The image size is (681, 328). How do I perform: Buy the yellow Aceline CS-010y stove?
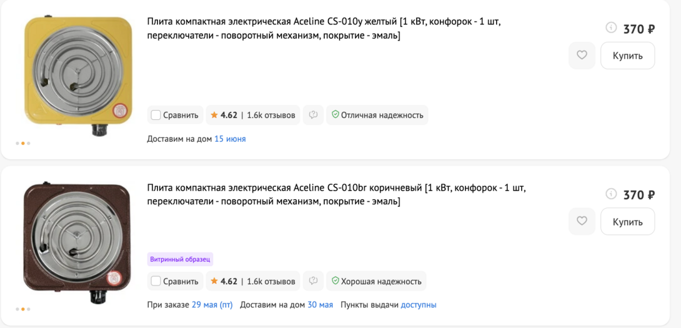(627, 55)
